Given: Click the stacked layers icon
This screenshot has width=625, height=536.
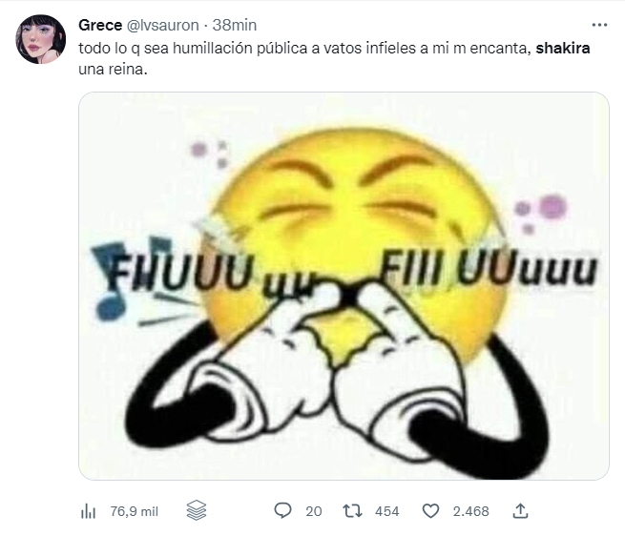Looking at the screenshot, I should 197,511.
